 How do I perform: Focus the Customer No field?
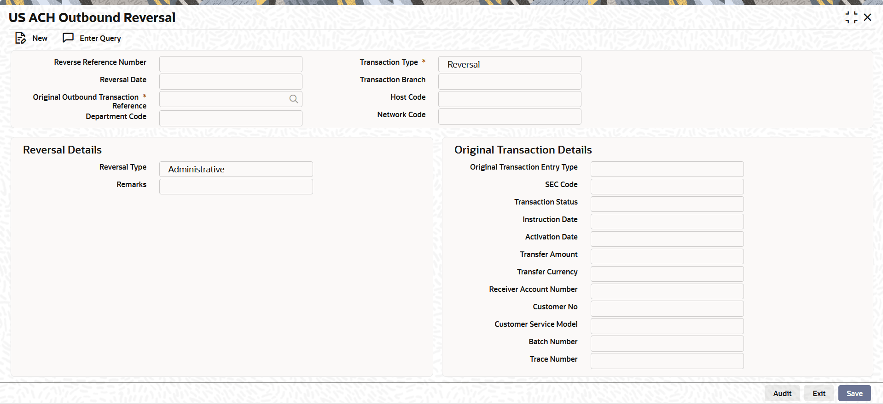[667, 309]
